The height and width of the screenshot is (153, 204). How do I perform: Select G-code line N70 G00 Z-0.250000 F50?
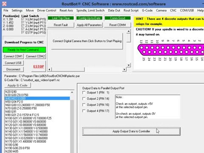tap(21, 108)
